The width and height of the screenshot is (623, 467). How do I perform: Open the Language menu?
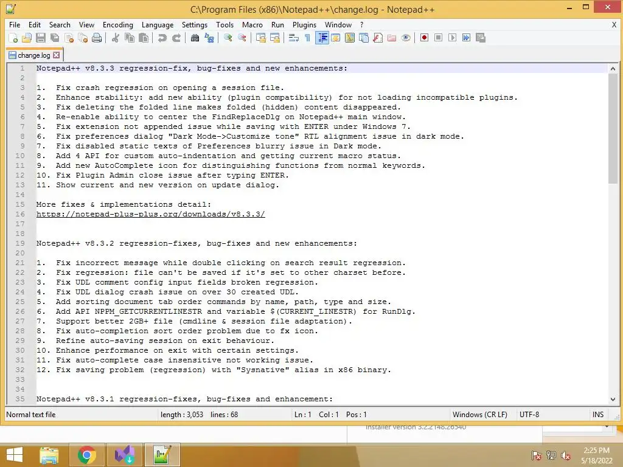pos(158,24)
